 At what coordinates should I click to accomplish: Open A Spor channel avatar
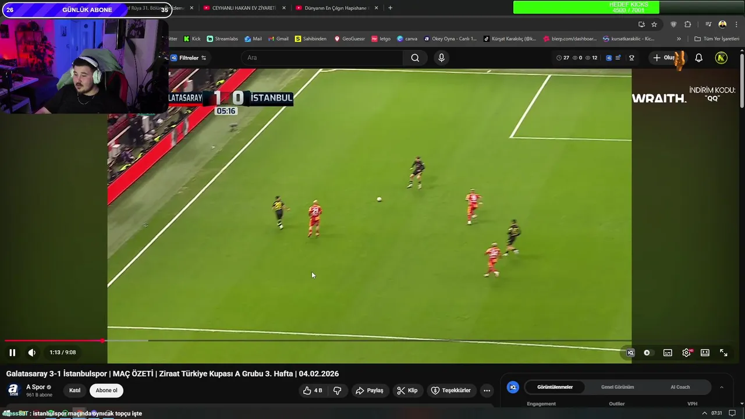pos(13,390)
